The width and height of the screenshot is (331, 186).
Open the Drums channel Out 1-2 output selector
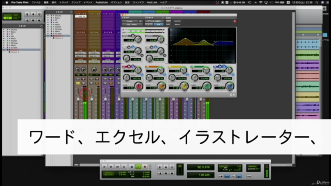81,56
